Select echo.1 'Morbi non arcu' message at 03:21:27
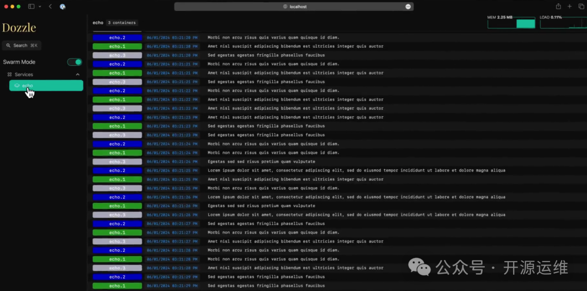This screenshot has height=291, width=587. [273, 232]
